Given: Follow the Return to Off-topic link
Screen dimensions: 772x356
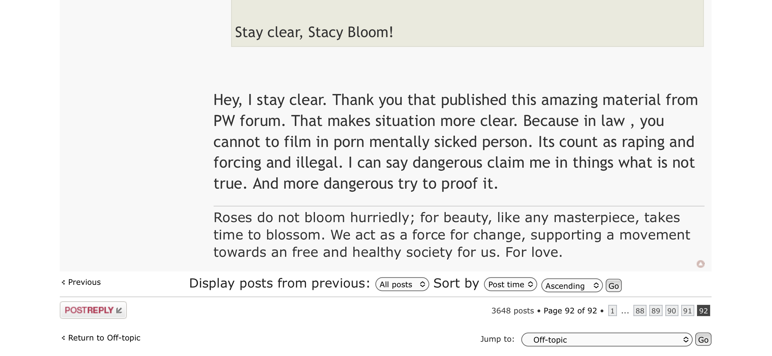Looking at the screenshot, I should [104, 338].
